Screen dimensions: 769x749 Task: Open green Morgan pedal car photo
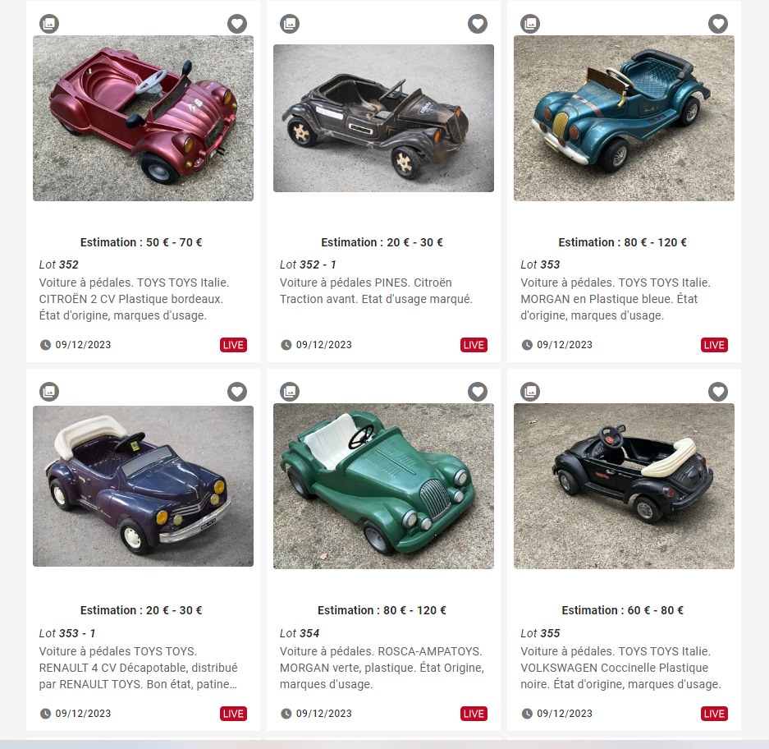383,486
